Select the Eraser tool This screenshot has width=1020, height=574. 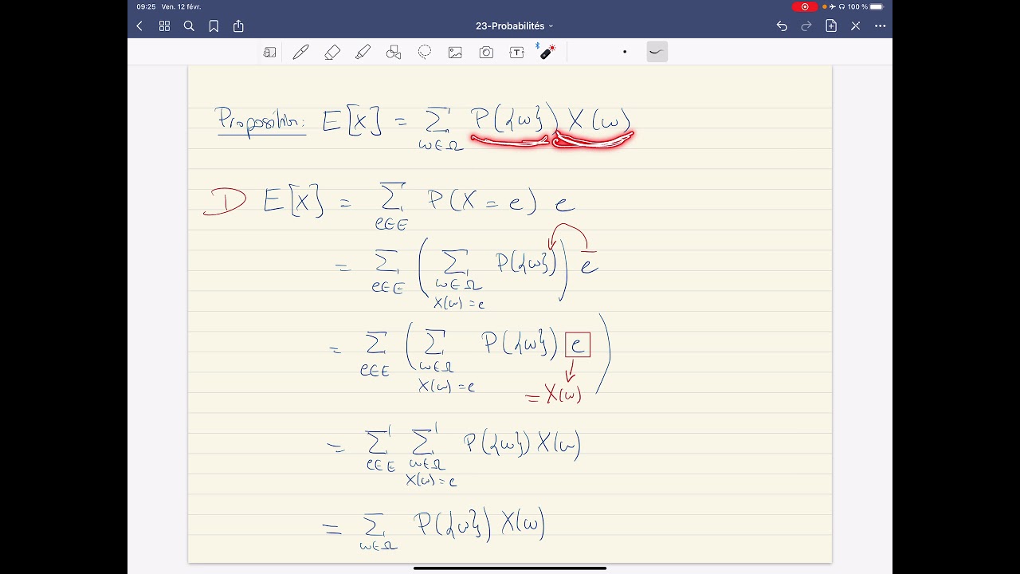(x=332, y=52)
